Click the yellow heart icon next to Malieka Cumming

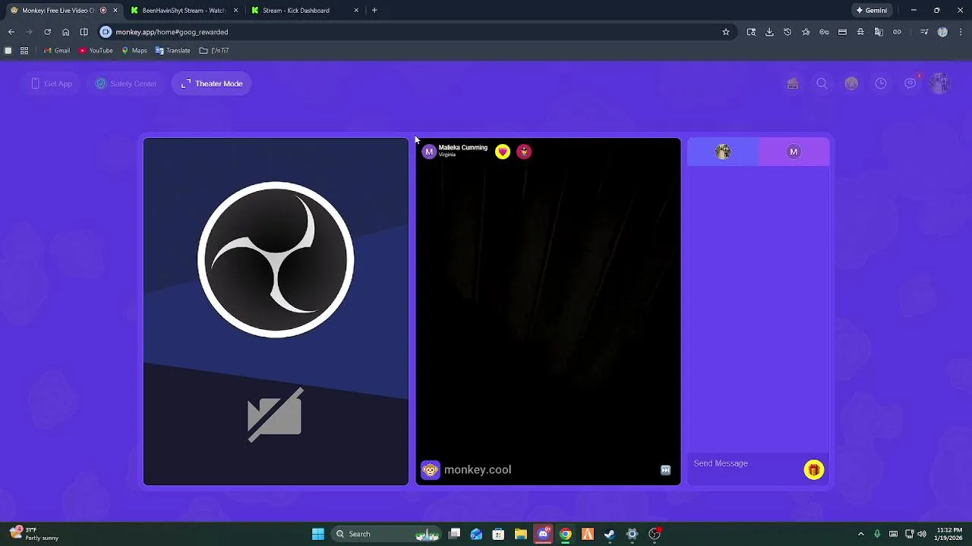point(503,152)
